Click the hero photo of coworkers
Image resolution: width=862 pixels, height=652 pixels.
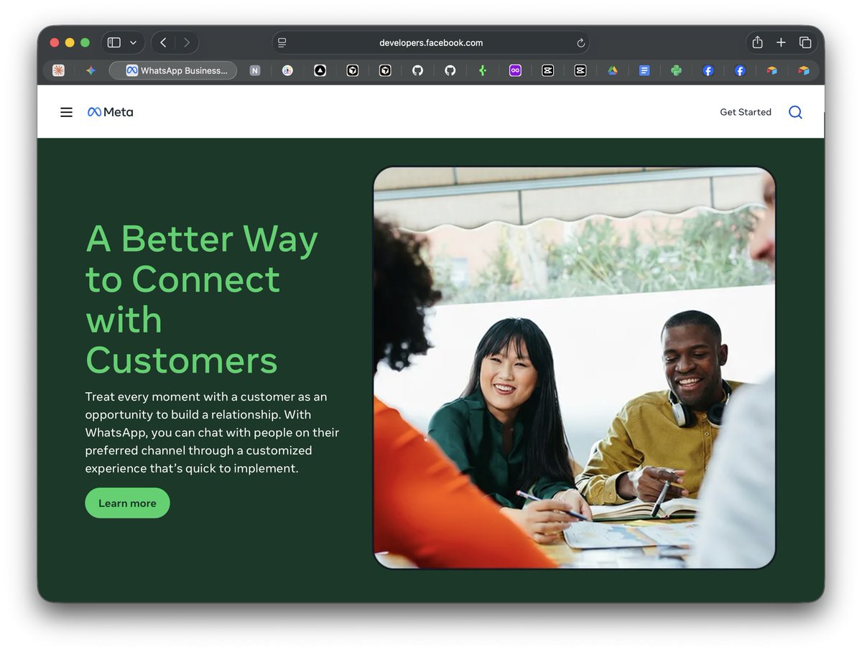575,368
